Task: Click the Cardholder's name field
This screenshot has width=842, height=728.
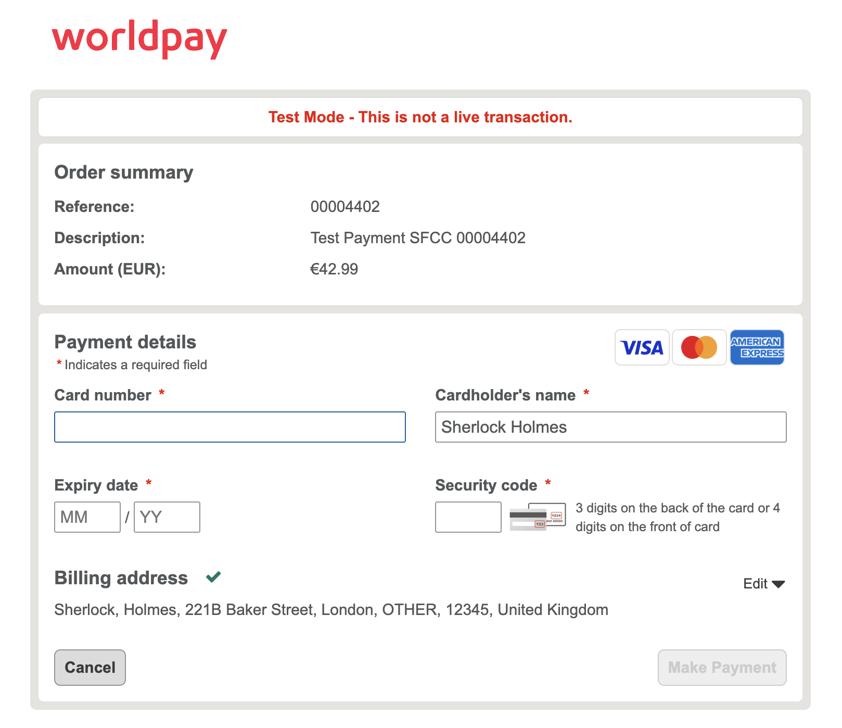Action: pyautogui.click(x=610, y=427)
